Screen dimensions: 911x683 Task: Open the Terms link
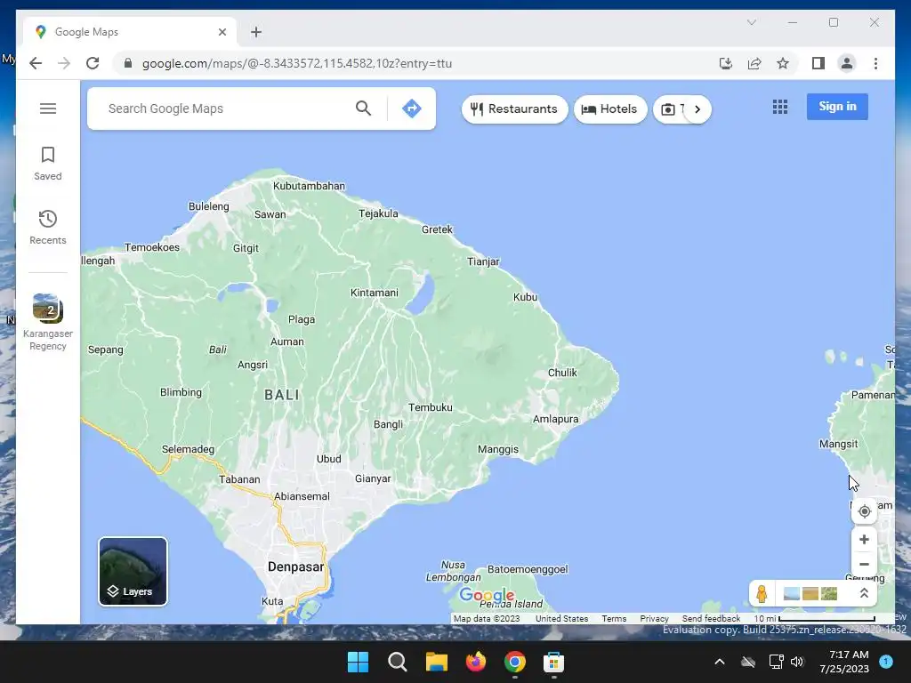click(x=614, y=619)
